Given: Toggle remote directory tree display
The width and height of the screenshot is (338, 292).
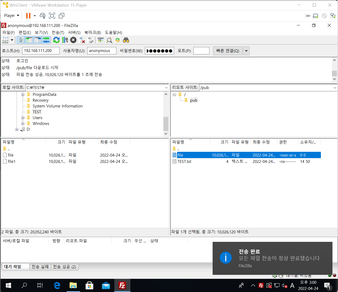Looking at the screenshot, I should click(38, 40).
